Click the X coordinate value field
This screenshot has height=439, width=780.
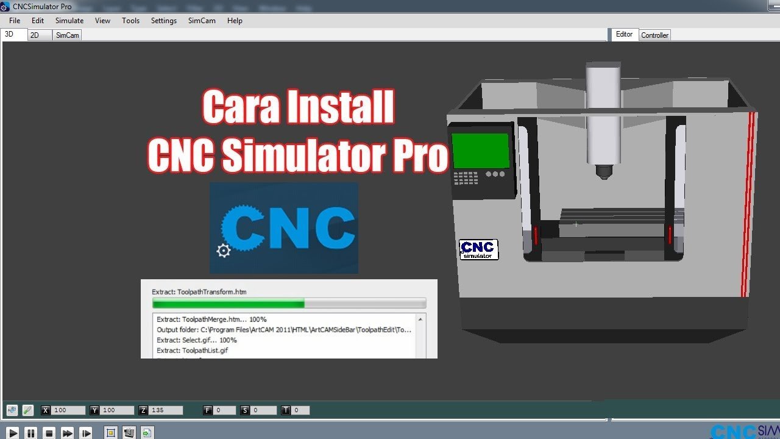[69, 410]
